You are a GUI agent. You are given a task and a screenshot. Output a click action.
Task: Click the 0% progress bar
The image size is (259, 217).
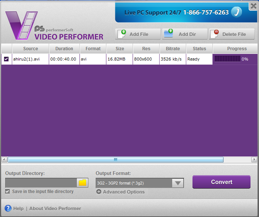coord(227,59)
